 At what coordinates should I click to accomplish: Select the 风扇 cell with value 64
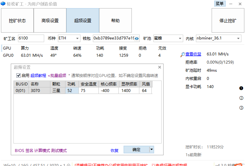pyautogui.click(x=145, y=90)
